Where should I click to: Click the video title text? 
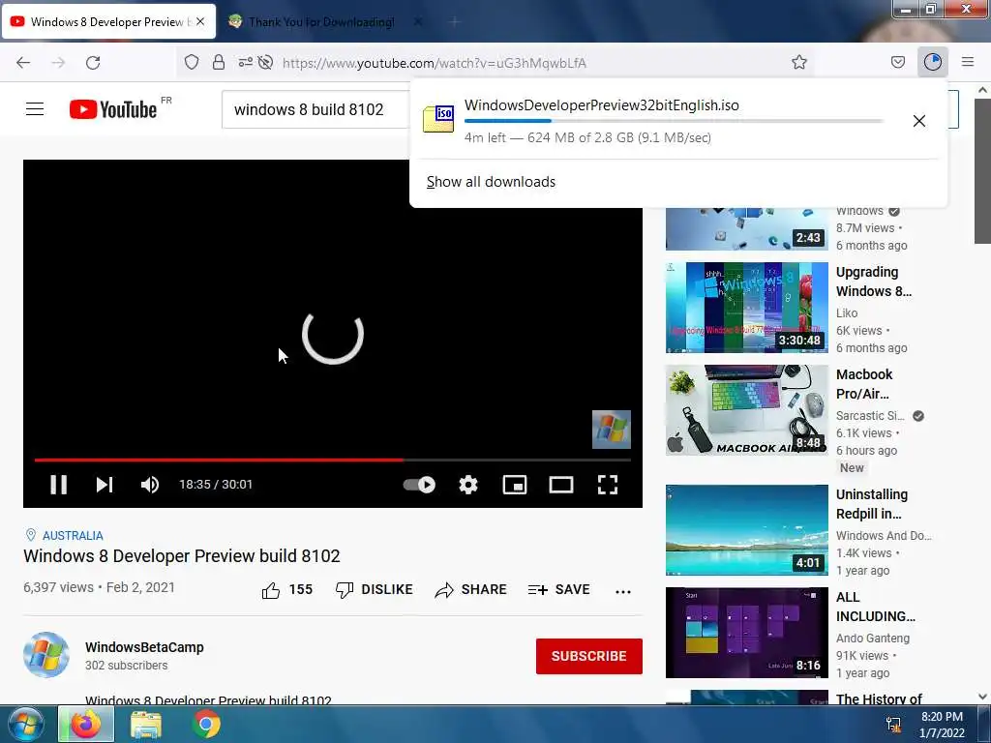click(x=181, y=556)
